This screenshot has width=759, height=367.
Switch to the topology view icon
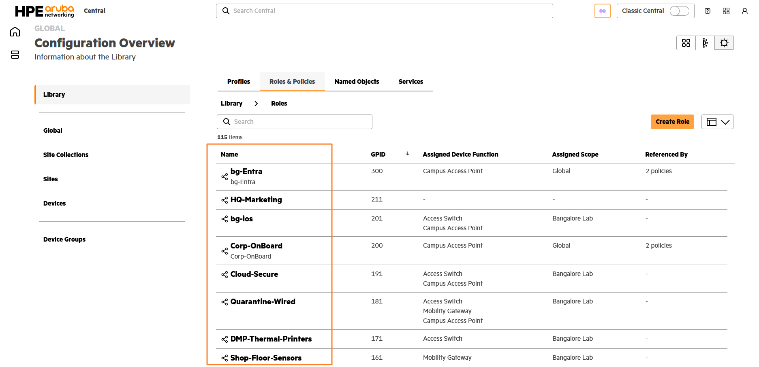pyautogui.click(x=705, y=43)
